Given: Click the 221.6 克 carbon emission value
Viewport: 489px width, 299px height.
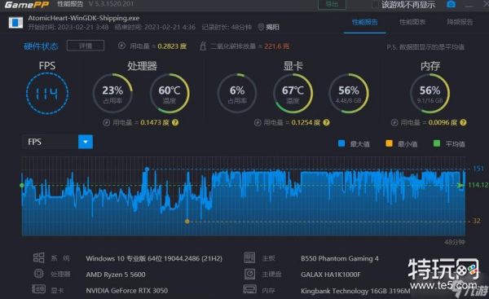Looking at the screenshot, I should 277,46.
